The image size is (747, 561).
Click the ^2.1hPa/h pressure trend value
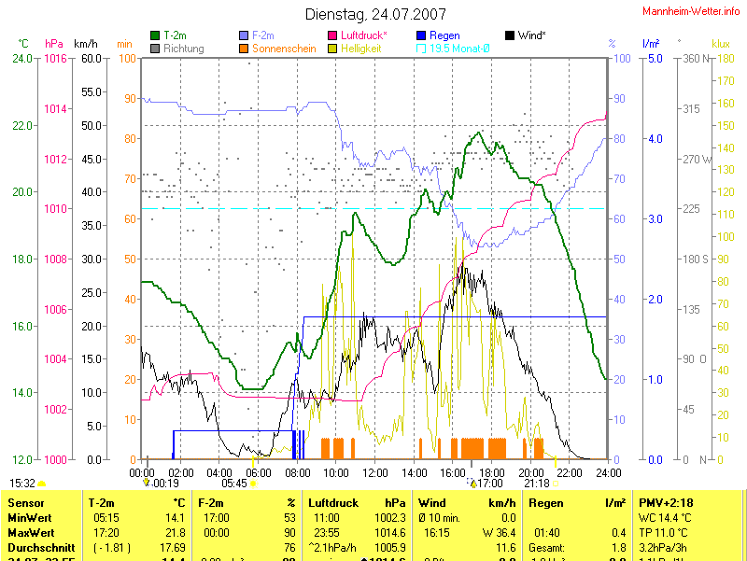(332, 548)
